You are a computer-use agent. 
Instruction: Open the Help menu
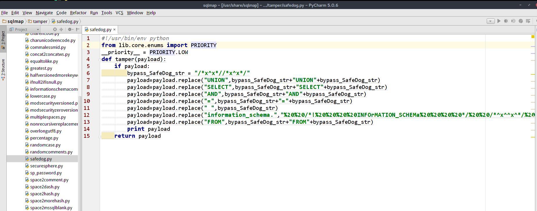point(151,13)
